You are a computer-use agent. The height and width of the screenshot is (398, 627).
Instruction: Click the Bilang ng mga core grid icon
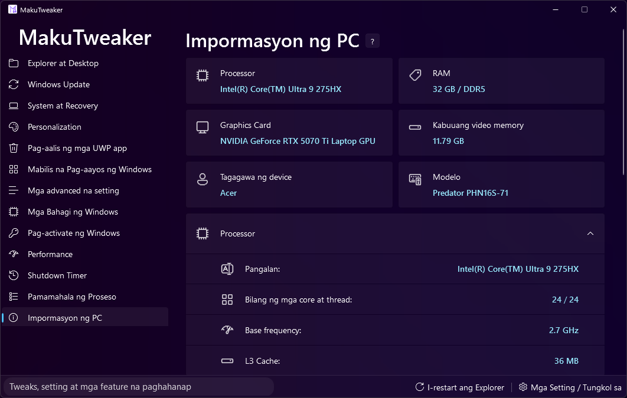point(227,300)
